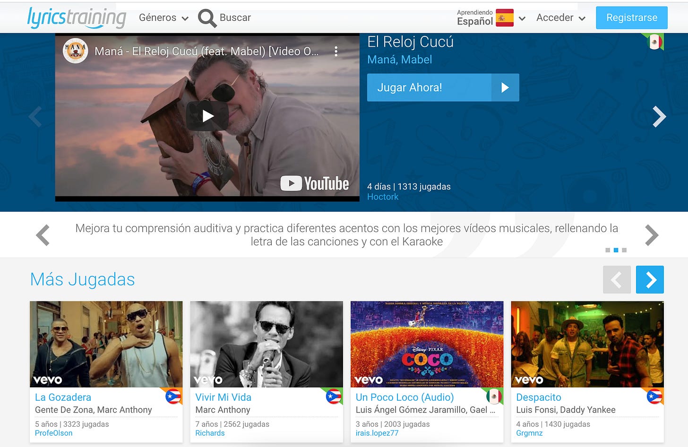Open the Vivir Mi Vida video thumbnail

267,344
